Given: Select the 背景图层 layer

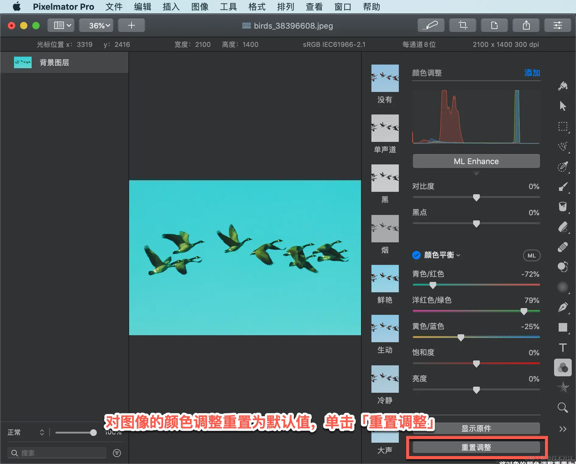Looking at the screenshot, I should click(64, 62).
